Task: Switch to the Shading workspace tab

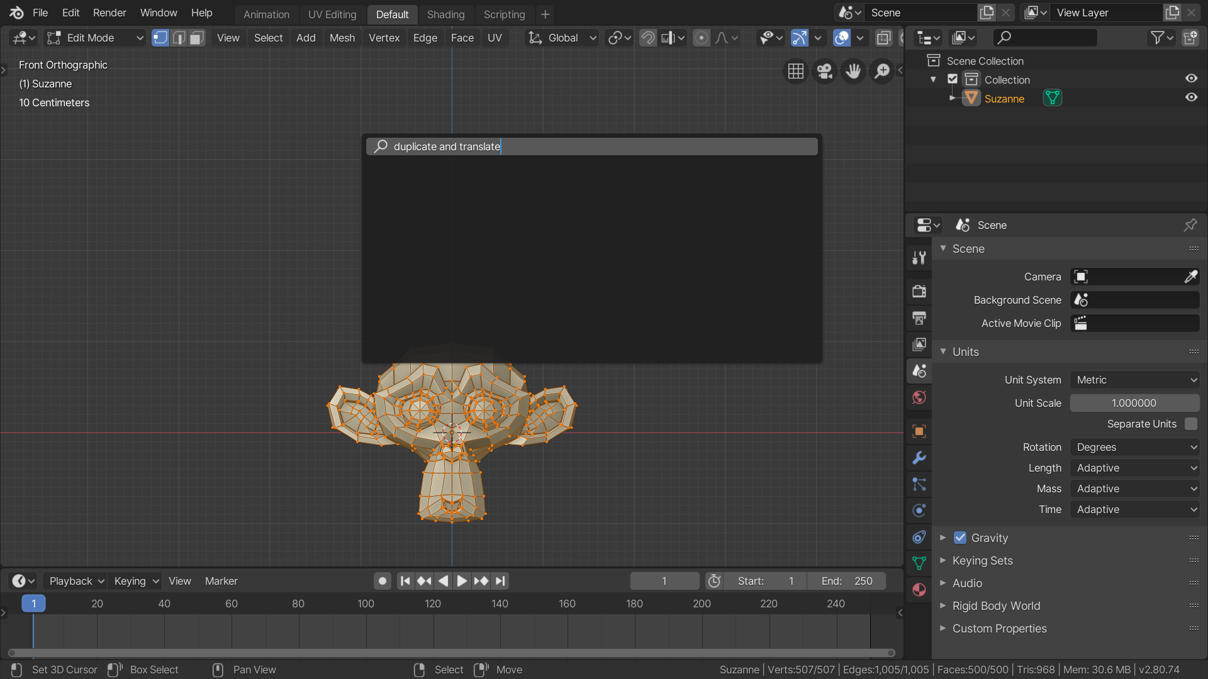Action: tap(445, 14)
